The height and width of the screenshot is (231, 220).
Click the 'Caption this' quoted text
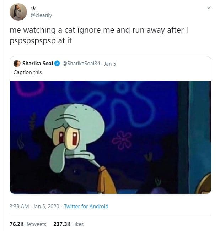(27, 72)
